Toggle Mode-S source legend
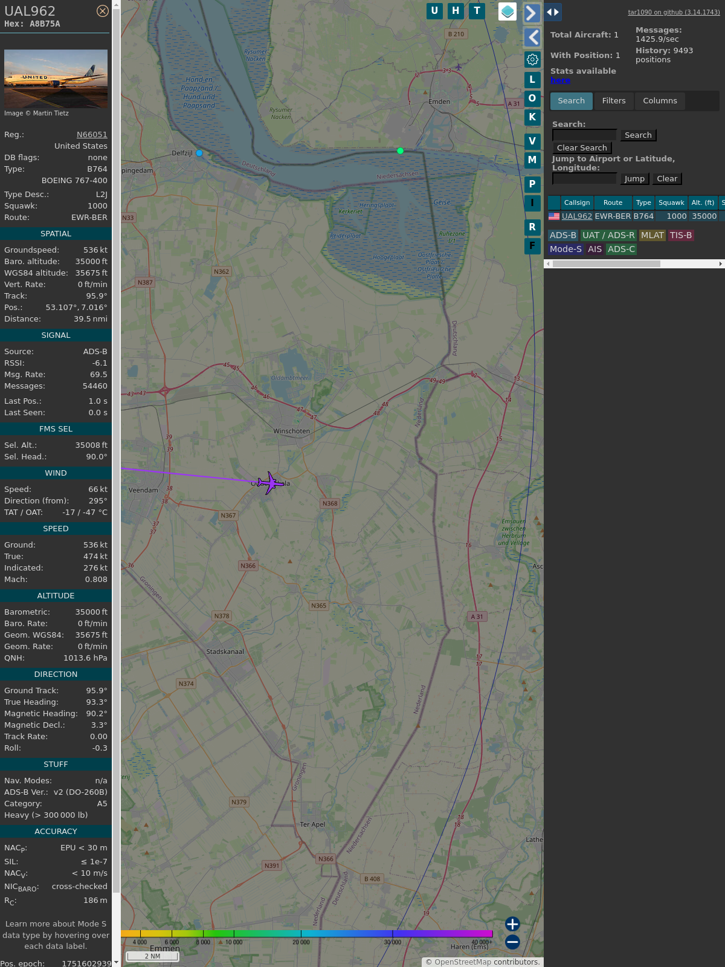Image resolution: width=725 pixels, height=967 pixels. pos(565,249)
